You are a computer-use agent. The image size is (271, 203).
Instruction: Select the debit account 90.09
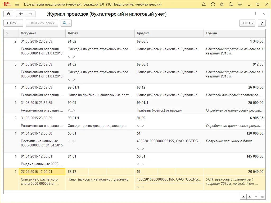tap(72, 103)
